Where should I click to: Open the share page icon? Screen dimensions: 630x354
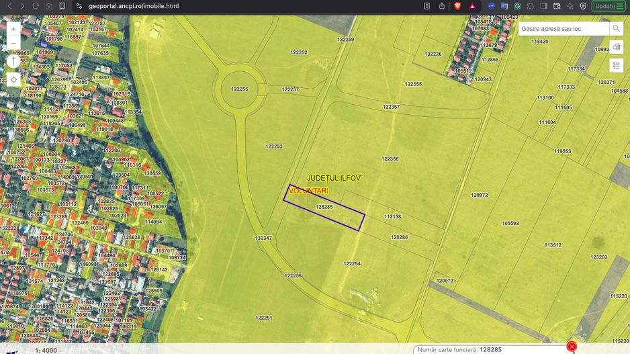441,6
